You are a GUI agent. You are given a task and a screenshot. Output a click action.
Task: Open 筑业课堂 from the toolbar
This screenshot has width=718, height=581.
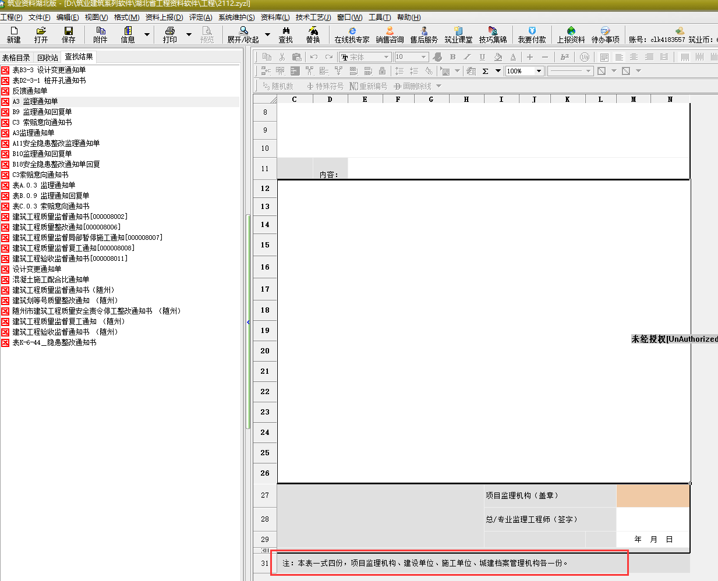pyautogui.click(x=458, y=34)
